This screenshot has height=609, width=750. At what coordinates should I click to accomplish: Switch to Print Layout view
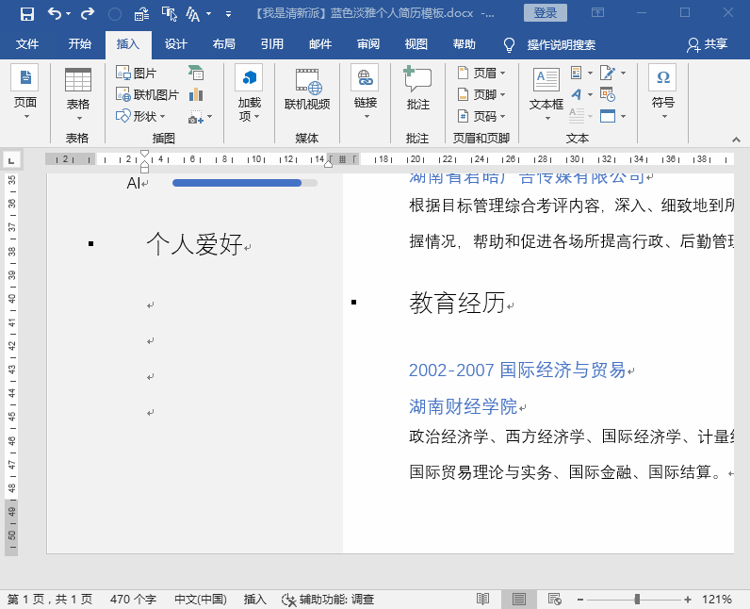click(x=519, y=599)
